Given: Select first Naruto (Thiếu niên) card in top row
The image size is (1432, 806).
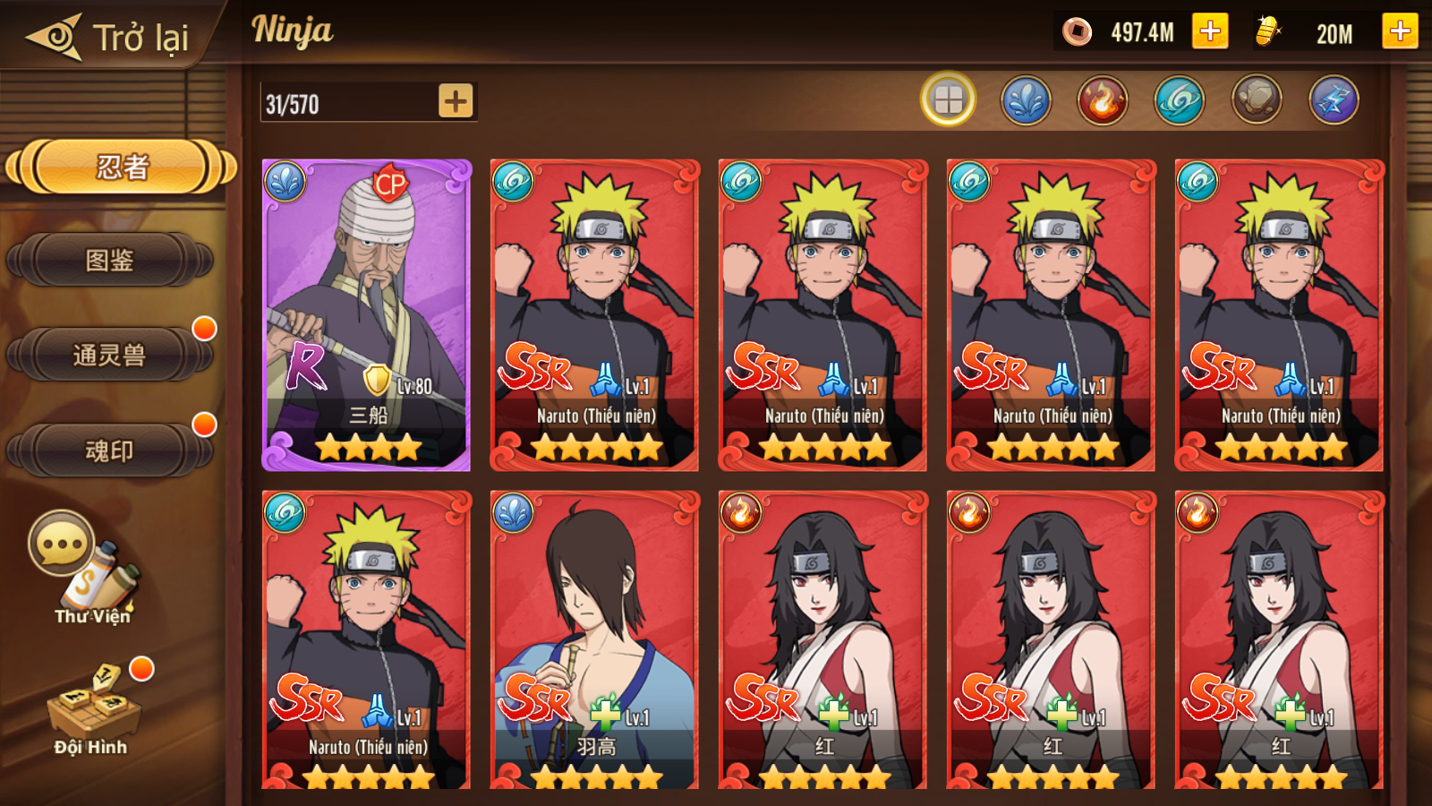Looking at the screenshot, I should coord(594,315).
